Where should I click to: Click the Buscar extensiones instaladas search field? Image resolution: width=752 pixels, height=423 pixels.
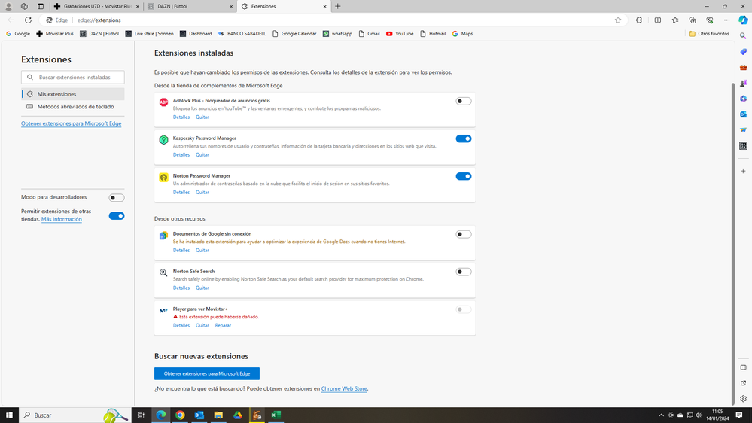(x=79, y=77)
